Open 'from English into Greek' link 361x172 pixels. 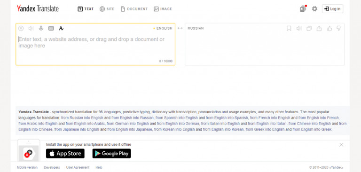tap(312, 129)
